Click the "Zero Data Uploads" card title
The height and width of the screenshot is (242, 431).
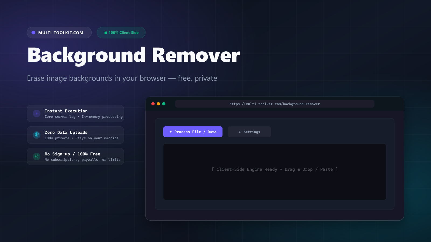66,133
